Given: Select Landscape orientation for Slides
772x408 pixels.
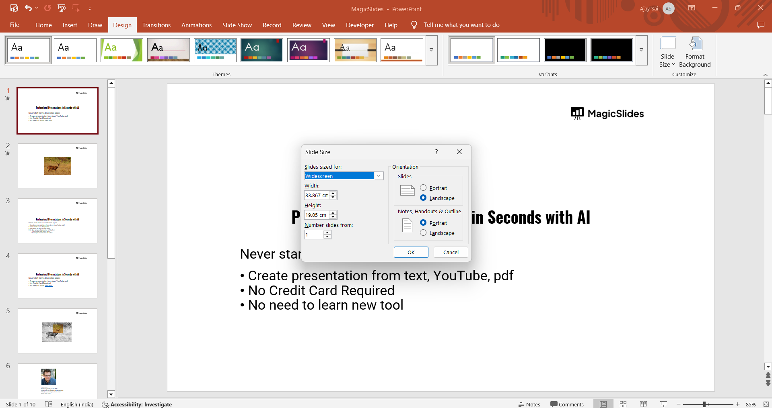Looking at the screenshot, I should pyautogui.click(x=423, y=198).
